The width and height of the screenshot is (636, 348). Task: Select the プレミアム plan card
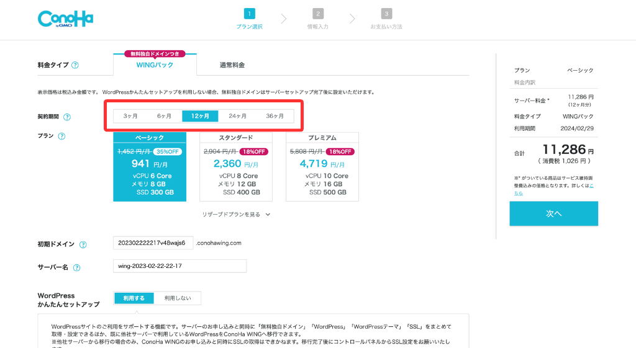pos(322,166)
